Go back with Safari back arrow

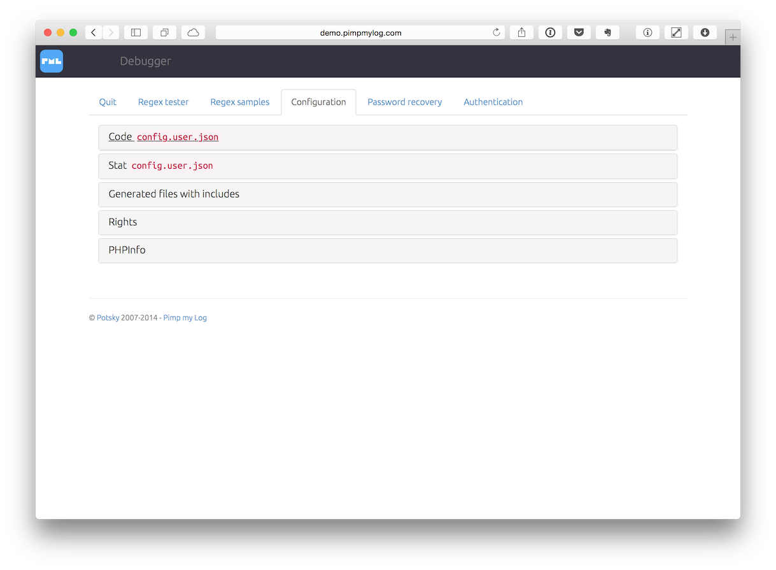[x=94, y=32]
